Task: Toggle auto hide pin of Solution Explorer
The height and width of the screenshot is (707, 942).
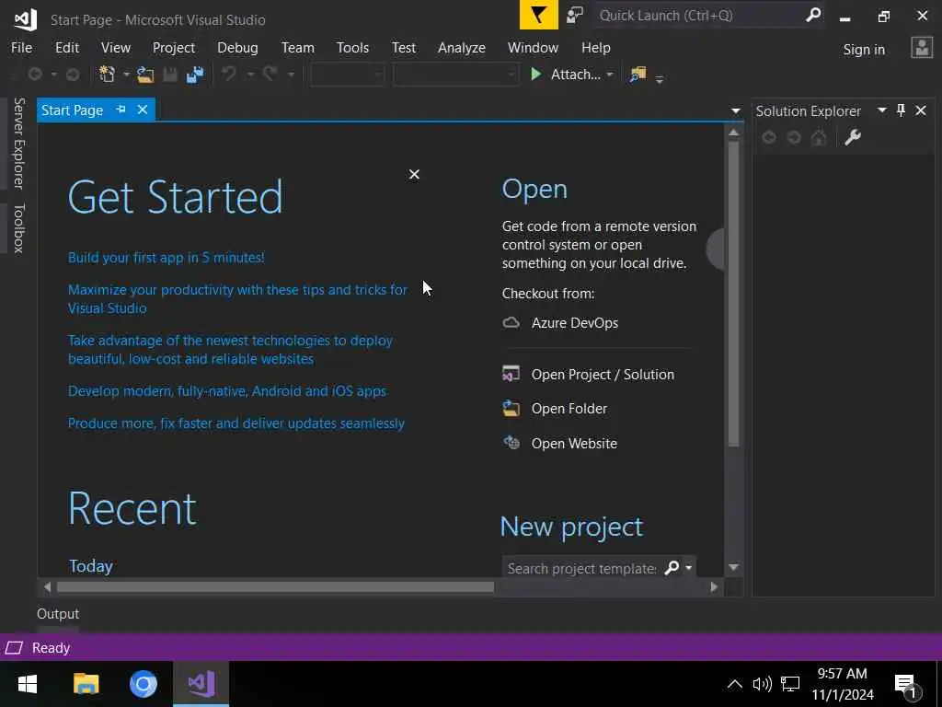Action: click(x=901, y=110)
